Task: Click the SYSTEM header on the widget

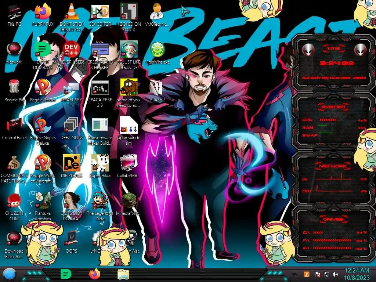Action: [x=333, y=107]
